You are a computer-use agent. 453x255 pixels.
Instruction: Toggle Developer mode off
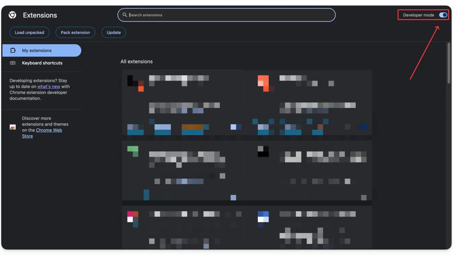pos(443,15)
